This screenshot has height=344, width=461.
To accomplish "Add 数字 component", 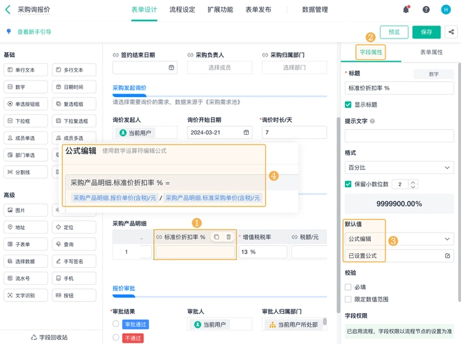I will 25,87.
